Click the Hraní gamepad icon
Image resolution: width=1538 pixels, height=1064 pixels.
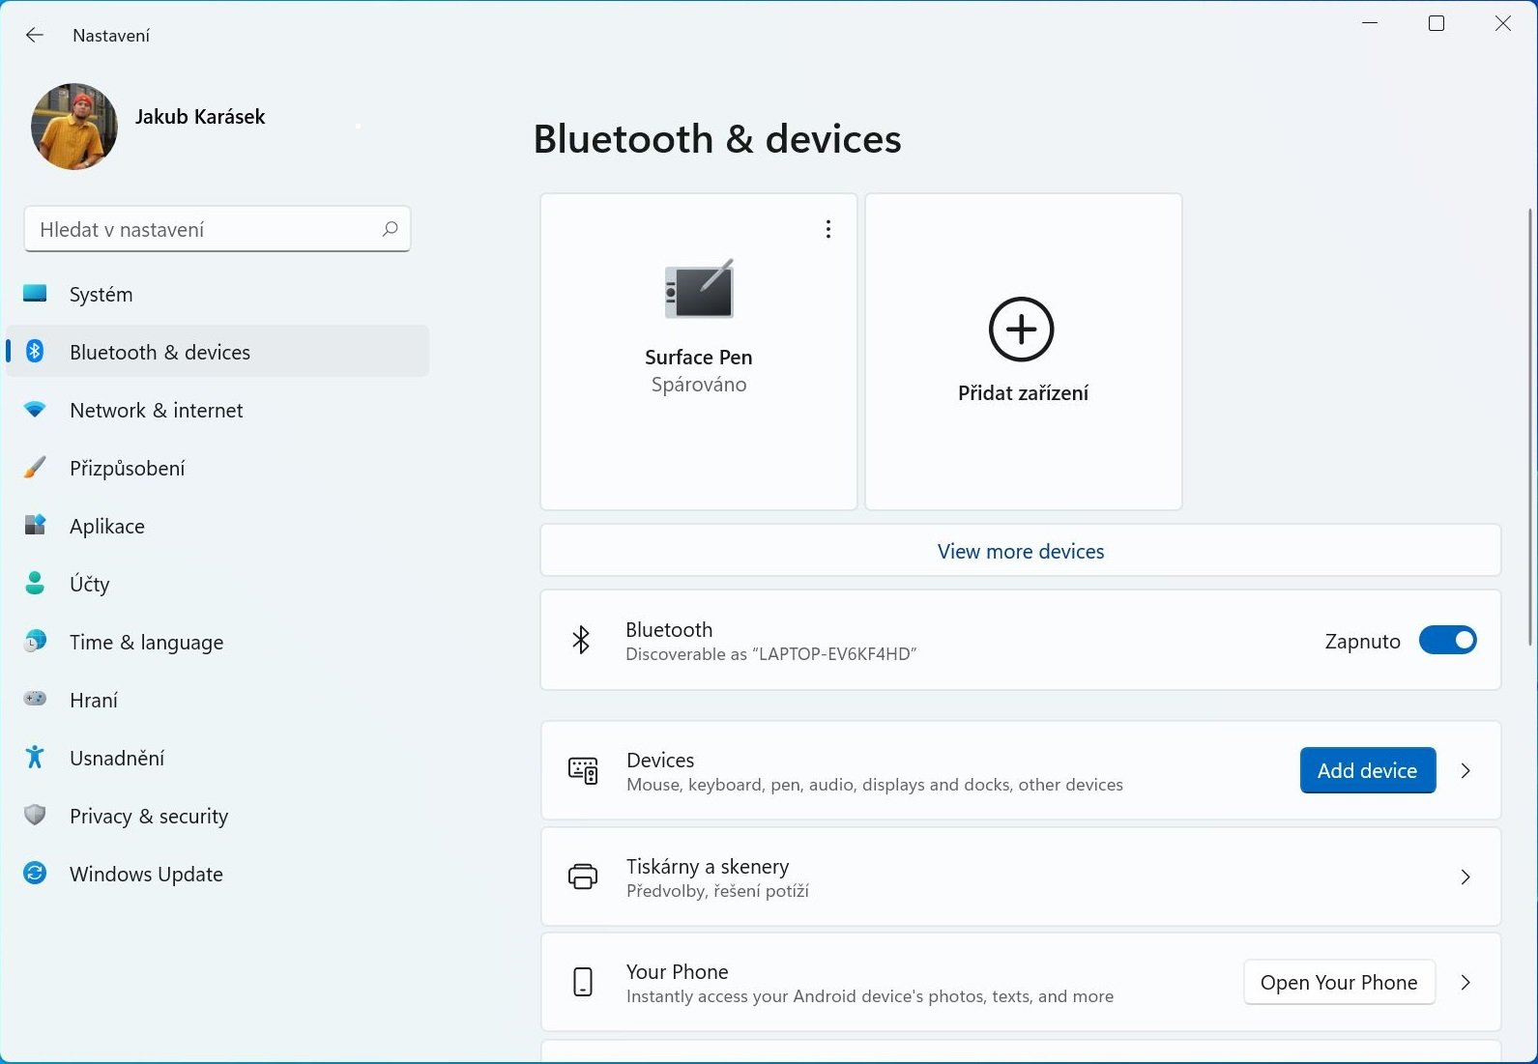coord(35,699)
